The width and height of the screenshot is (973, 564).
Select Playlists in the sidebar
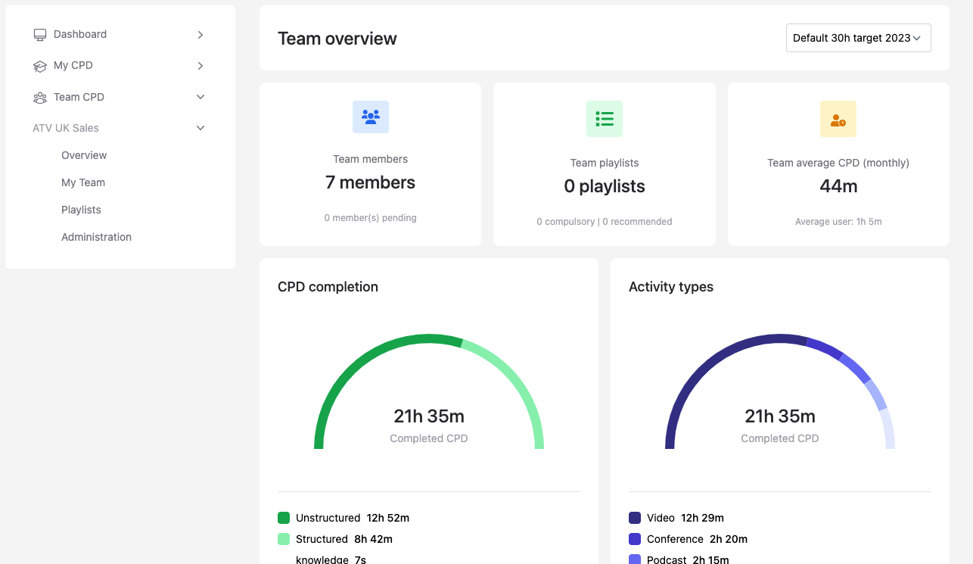coord(81,210)
